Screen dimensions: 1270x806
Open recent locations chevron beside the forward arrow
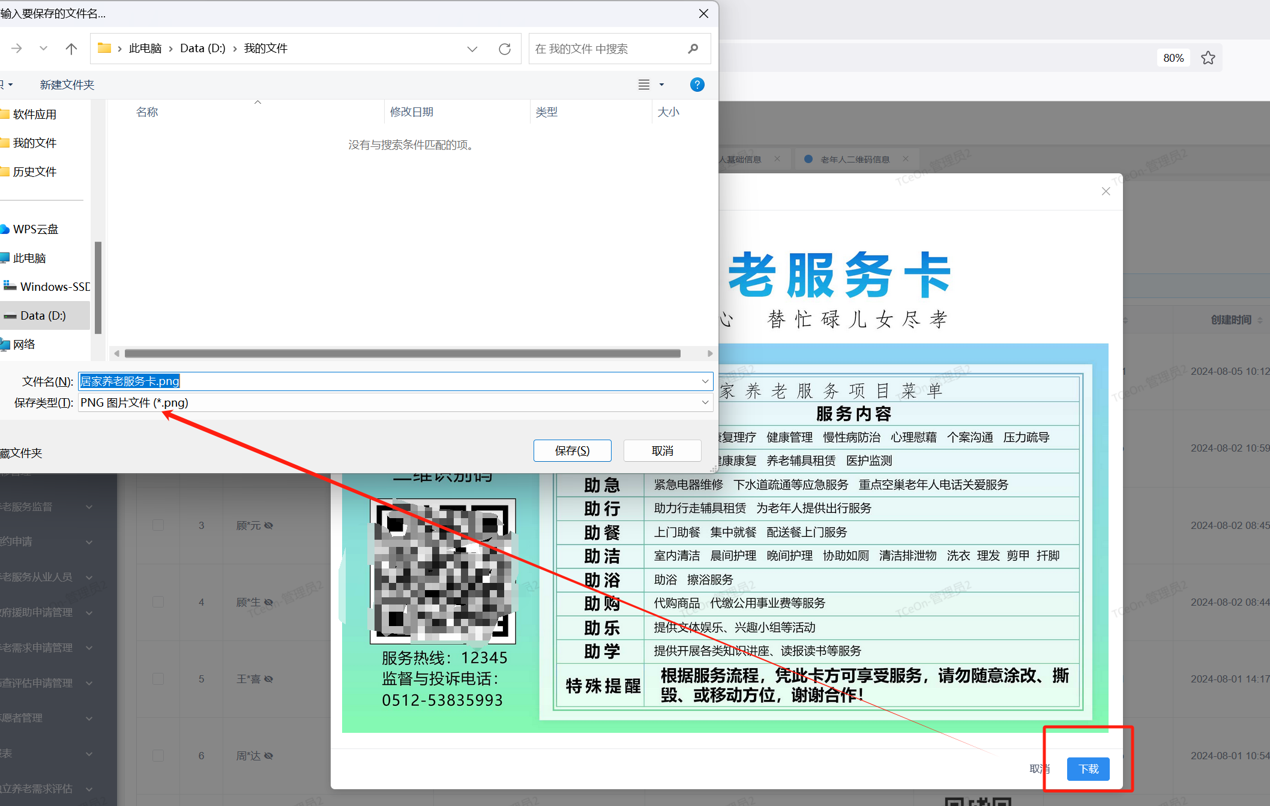pos(43,49)
